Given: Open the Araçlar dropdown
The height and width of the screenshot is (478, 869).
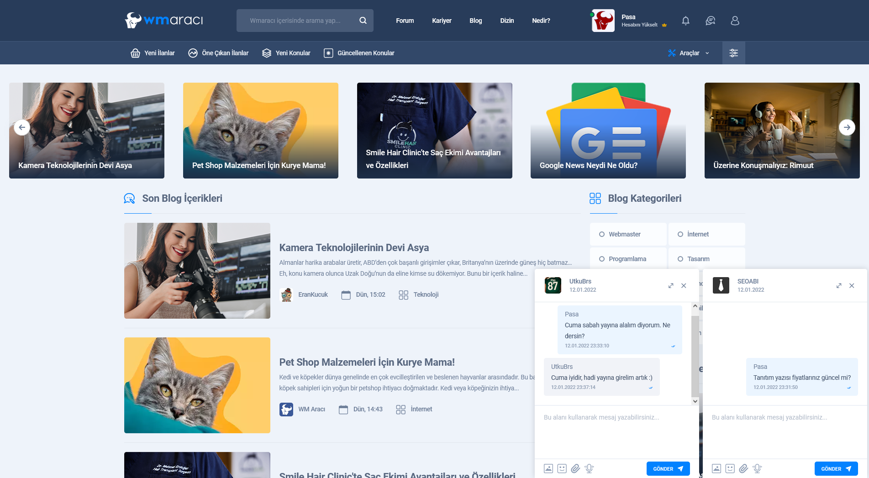Looking at the screenshot, I should [x=689, y=53].
